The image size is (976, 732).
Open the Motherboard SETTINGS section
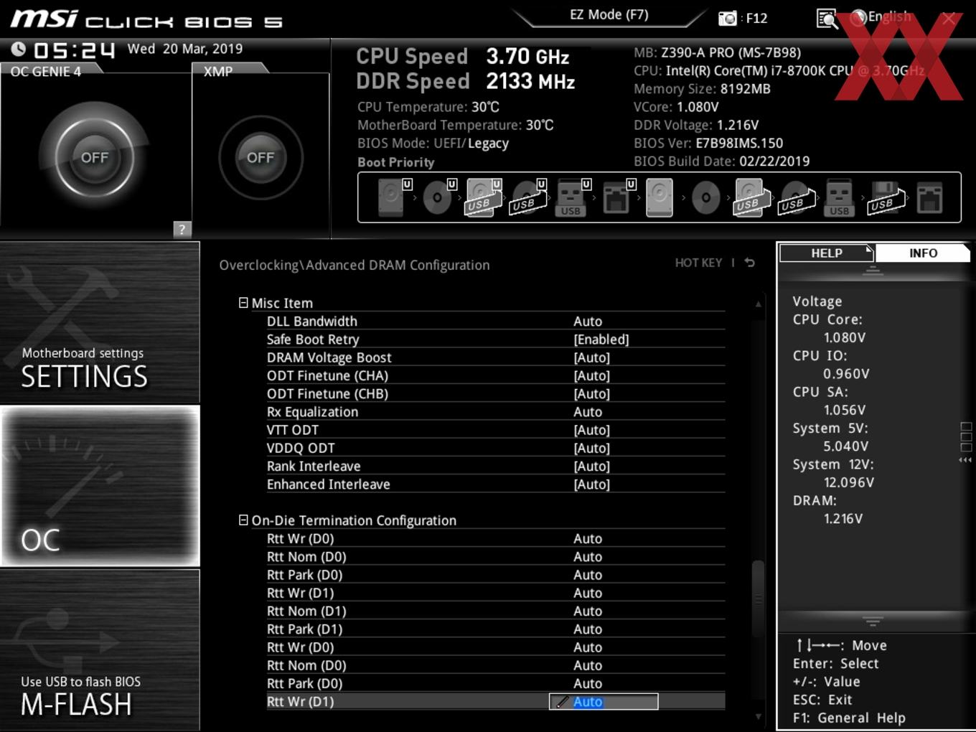[100, 322]
